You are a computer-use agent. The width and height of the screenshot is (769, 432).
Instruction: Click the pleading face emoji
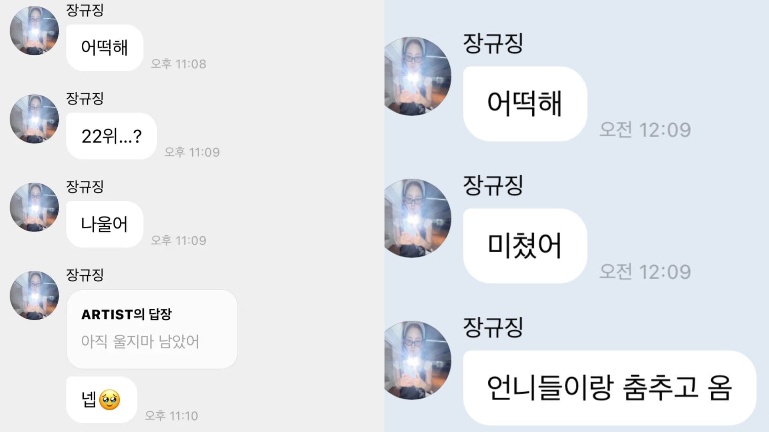[x=109, y=400]
